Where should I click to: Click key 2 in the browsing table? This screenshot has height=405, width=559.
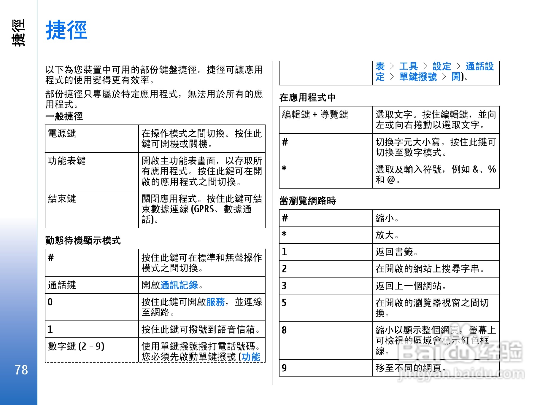[326, 269]
